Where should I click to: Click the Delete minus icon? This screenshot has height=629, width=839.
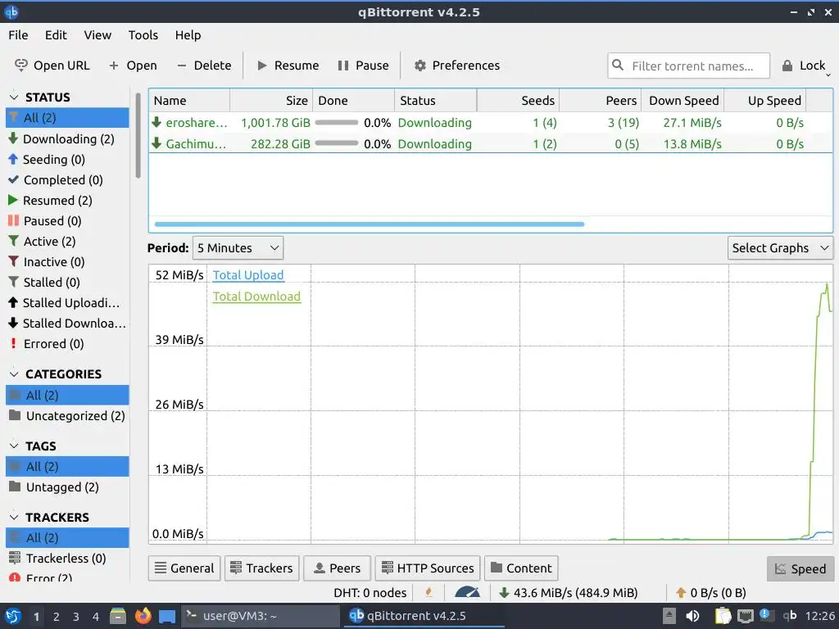tap(182, 66)
